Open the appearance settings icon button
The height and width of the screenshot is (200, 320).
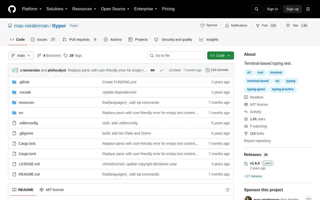[308, 9]
